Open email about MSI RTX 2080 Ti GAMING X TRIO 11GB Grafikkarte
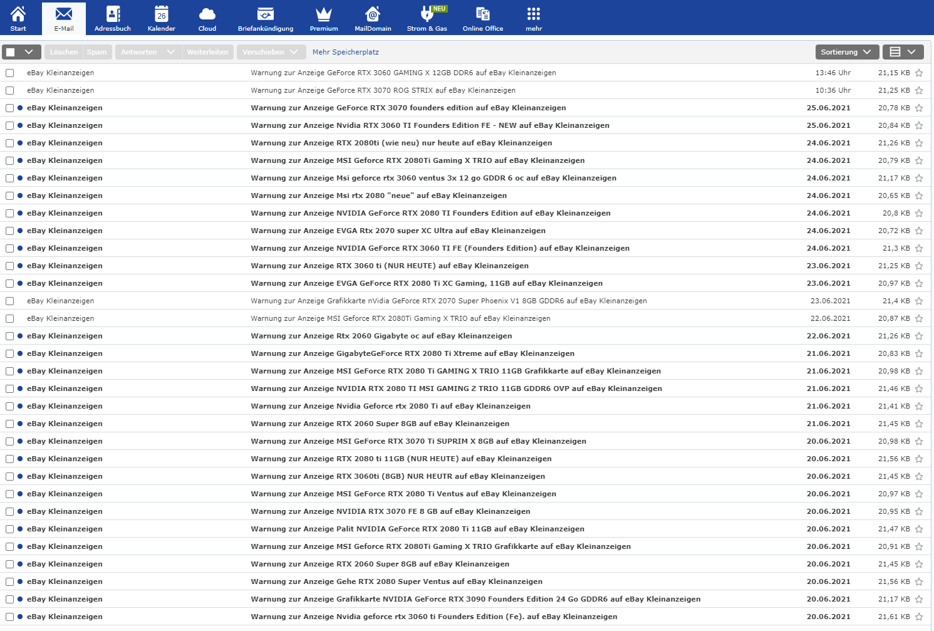The image size is (934, 631). point(456,371)
